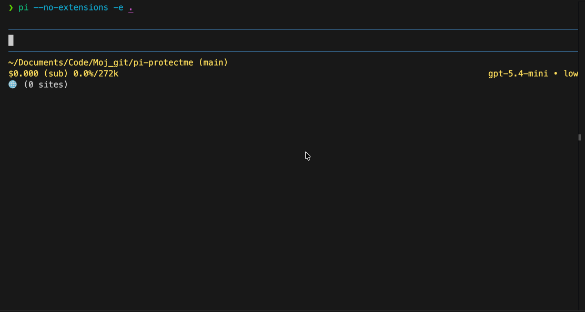The image size is (585, 312).
Task: Click the green shell prompt arrow
Action: click(x=11, y=7)
